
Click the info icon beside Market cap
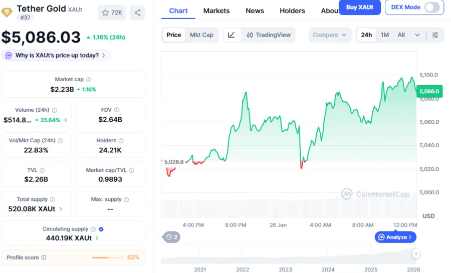[89, 80]
